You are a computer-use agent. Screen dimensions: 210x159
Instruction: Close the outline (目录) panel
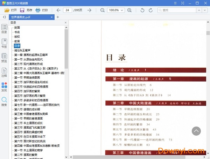coord(66,23)
